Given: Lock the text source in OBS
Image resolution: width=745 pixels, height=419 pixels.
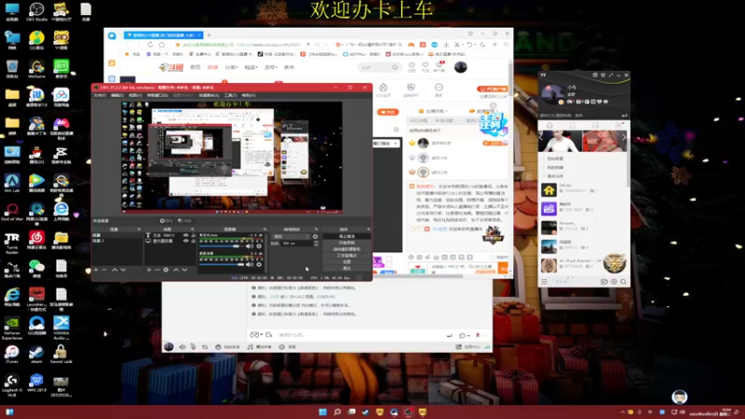Looking at the screenshot, I should [x=193, y=236].
